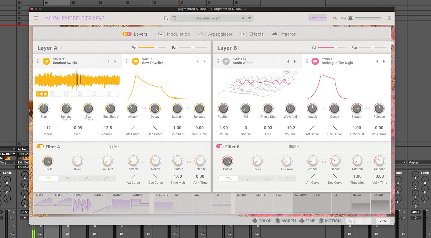The width and height of the screenshot is (431, 238).
Task: Click the undo arrow in bottom bar
Action: tap(350, 221)
